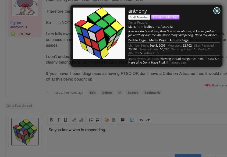Toggle underline formatting in the editor toolbar

click(x=65, y=120)
